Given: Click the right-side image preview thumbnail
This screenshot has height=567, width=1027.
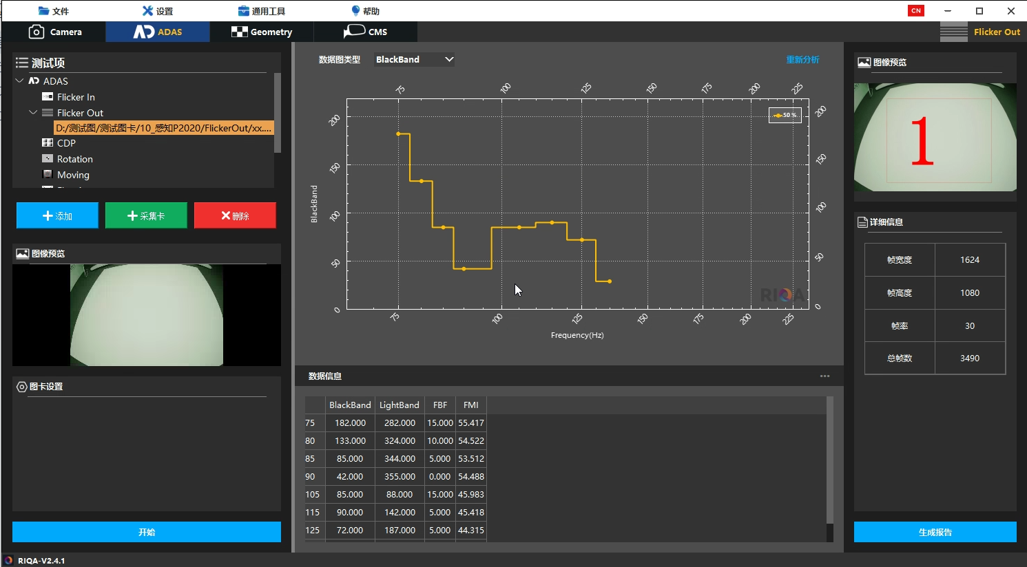Looking at the screenshot, I should pyautogui.click(x=935, y=138).
